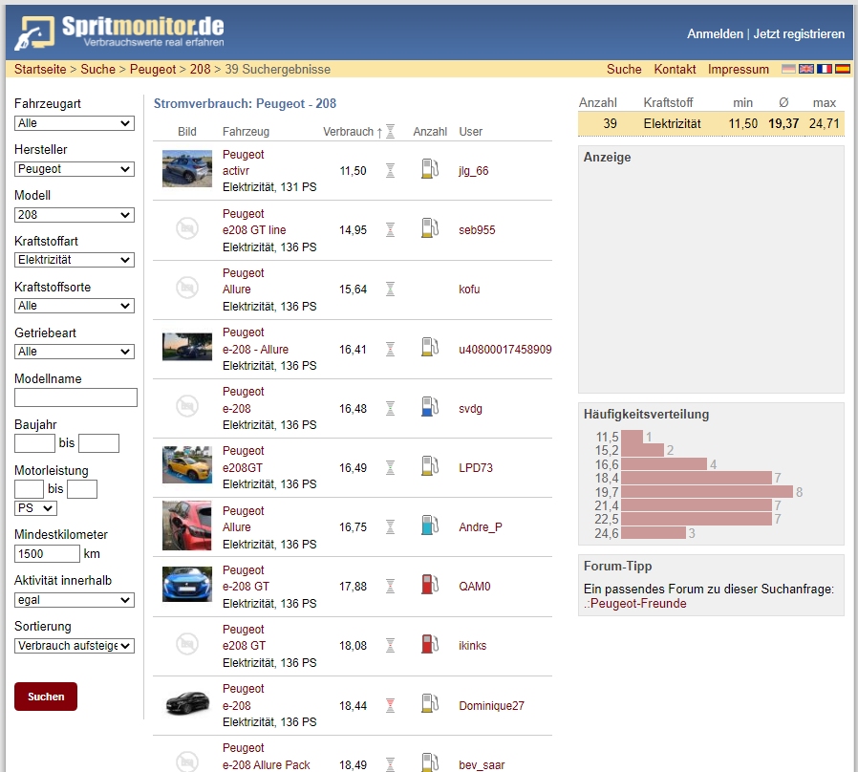Click the Baujahr end year field
The height and width of the screenshot is (772, 858).
coord(99,443)
